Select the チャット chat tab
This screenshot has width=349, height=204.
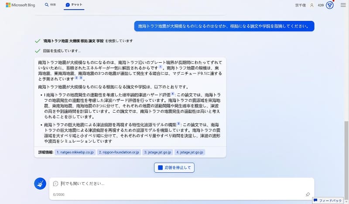74,5
